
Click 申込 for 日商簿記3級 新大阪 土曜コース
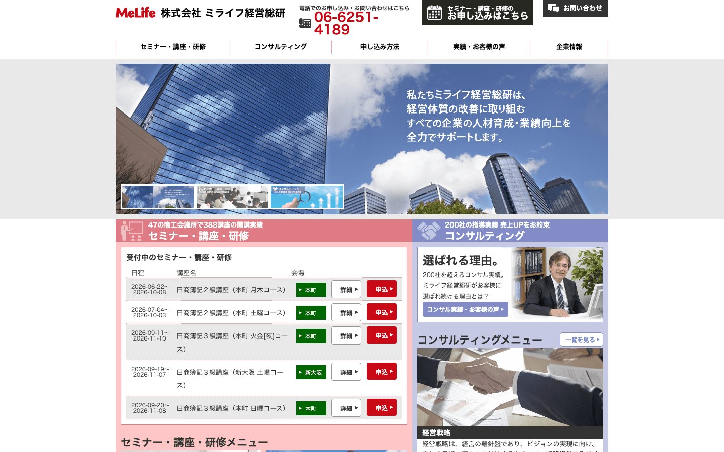point(382,371)
